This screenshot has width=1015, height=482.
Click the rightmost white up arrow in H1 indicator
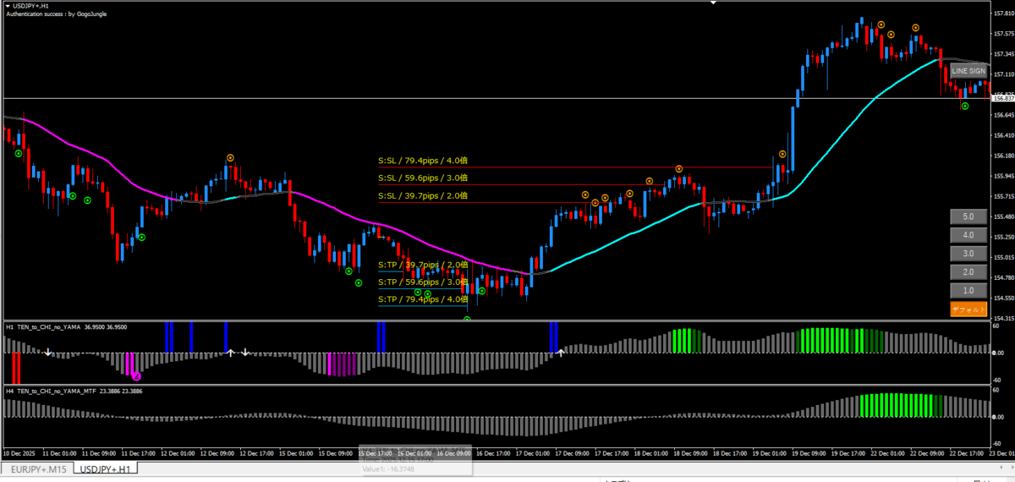[x=560, y=352]
